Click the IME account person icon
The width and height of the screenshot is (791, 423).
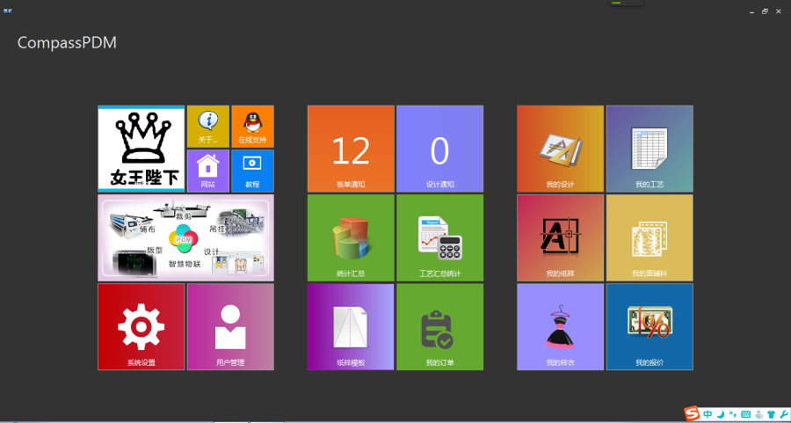[758, 414]
